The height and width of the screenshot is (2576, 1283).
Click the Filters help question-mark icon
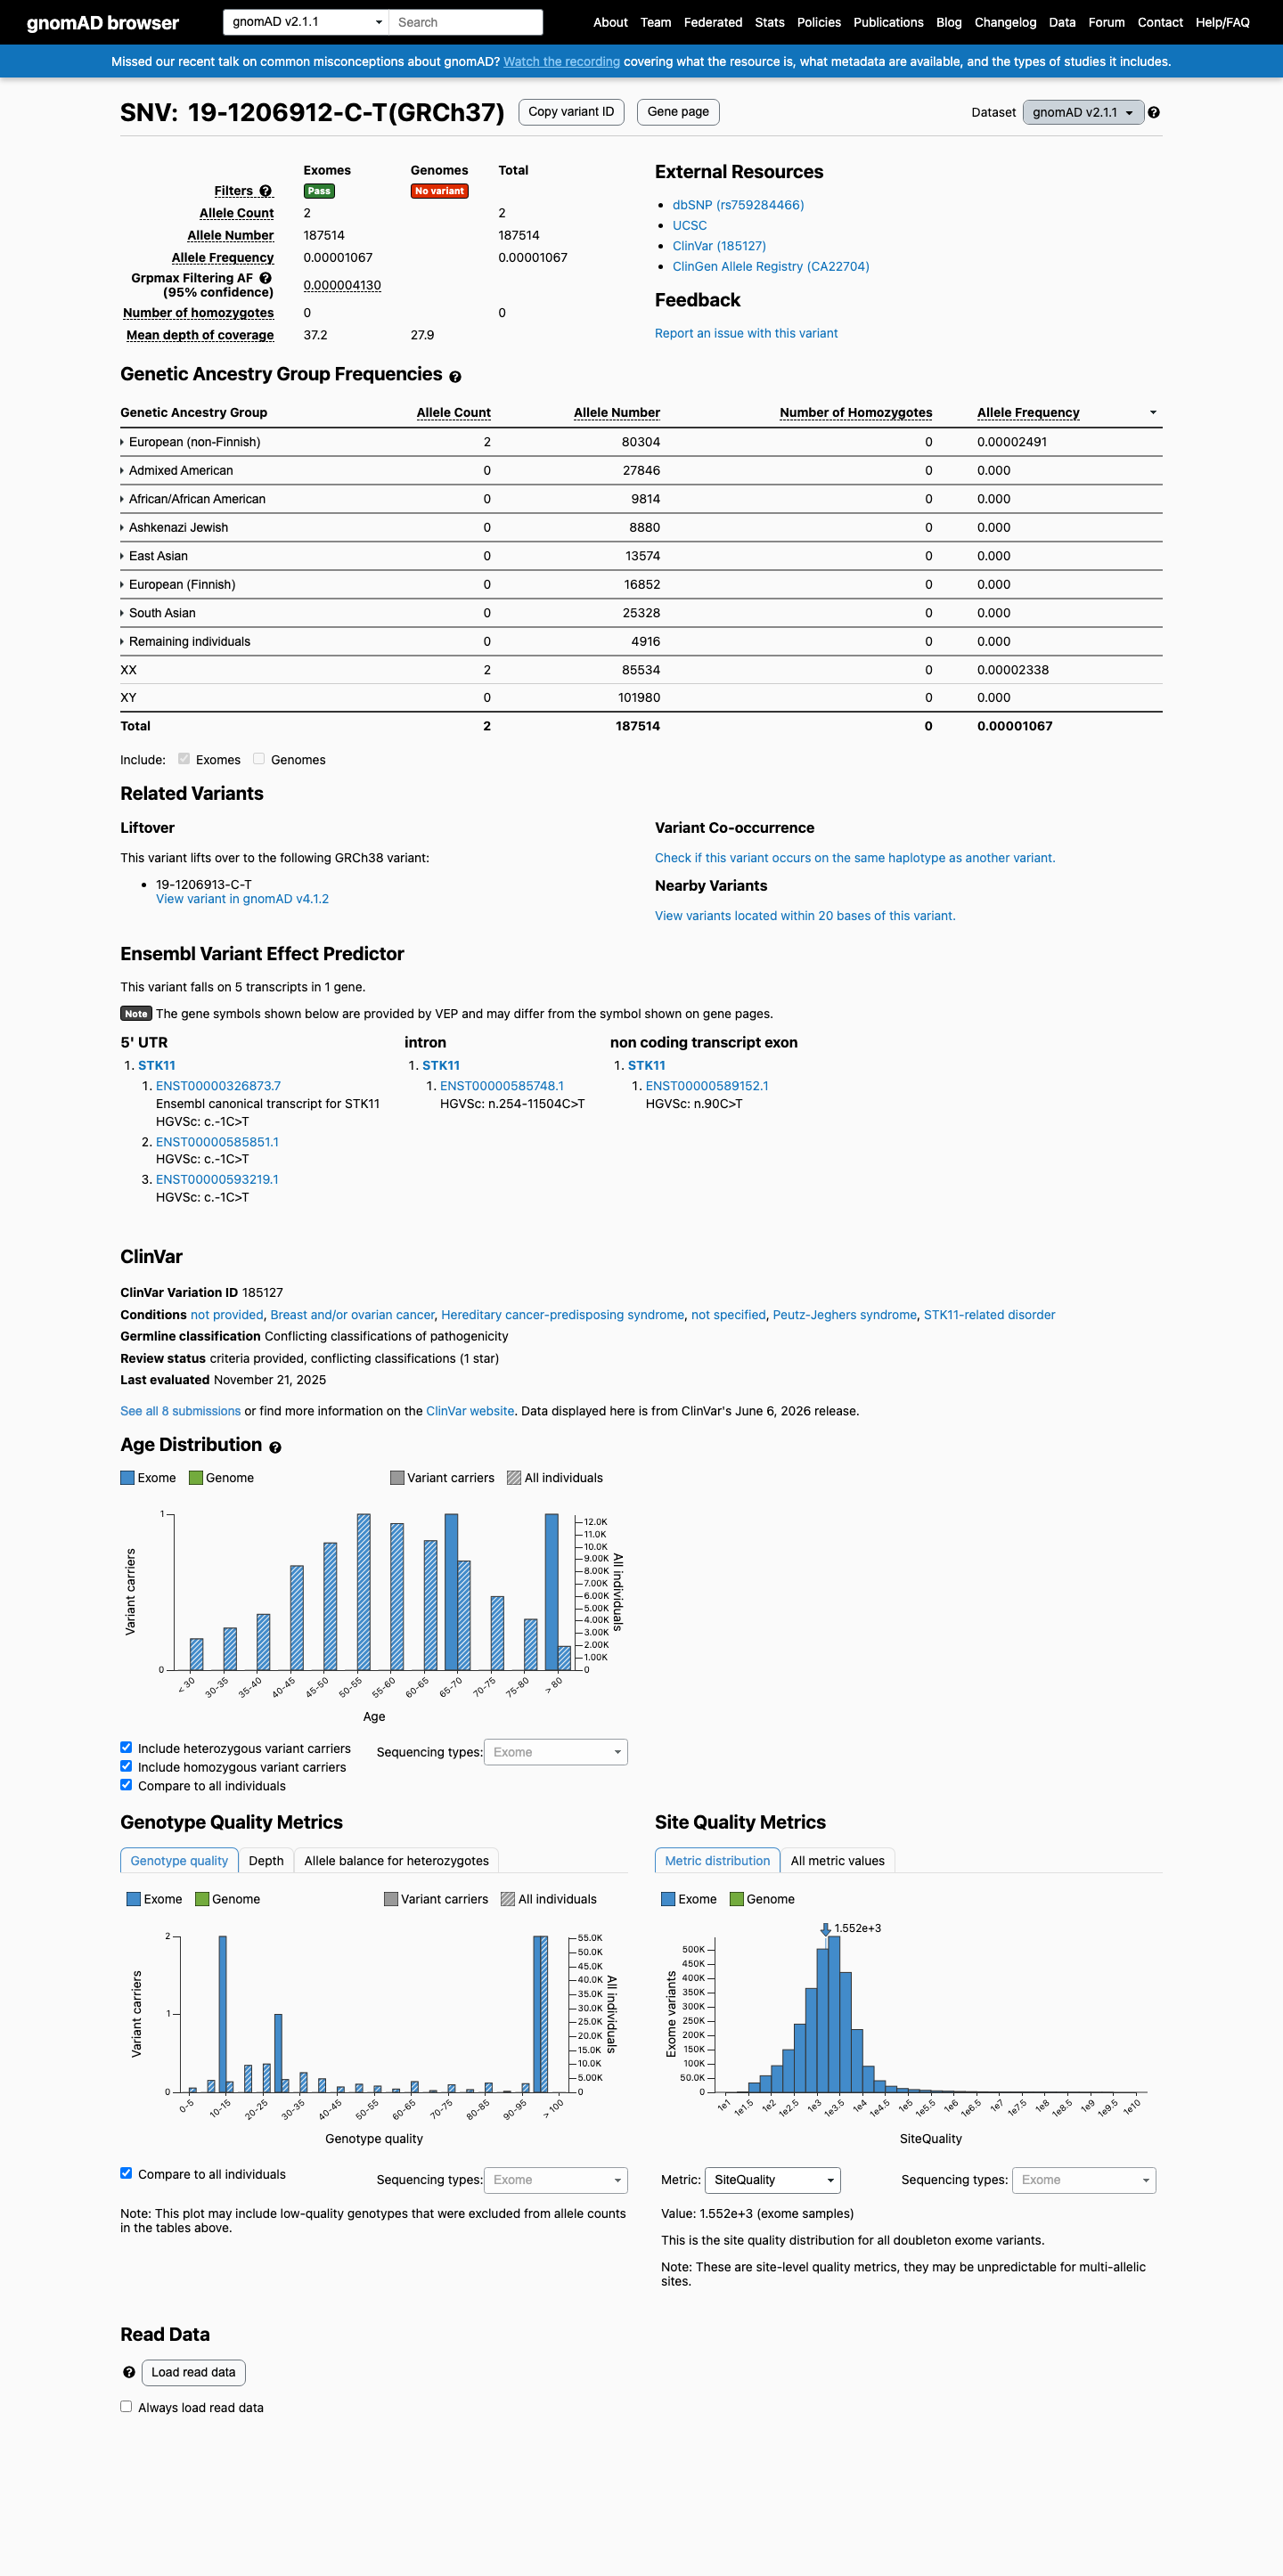point(265,191)
